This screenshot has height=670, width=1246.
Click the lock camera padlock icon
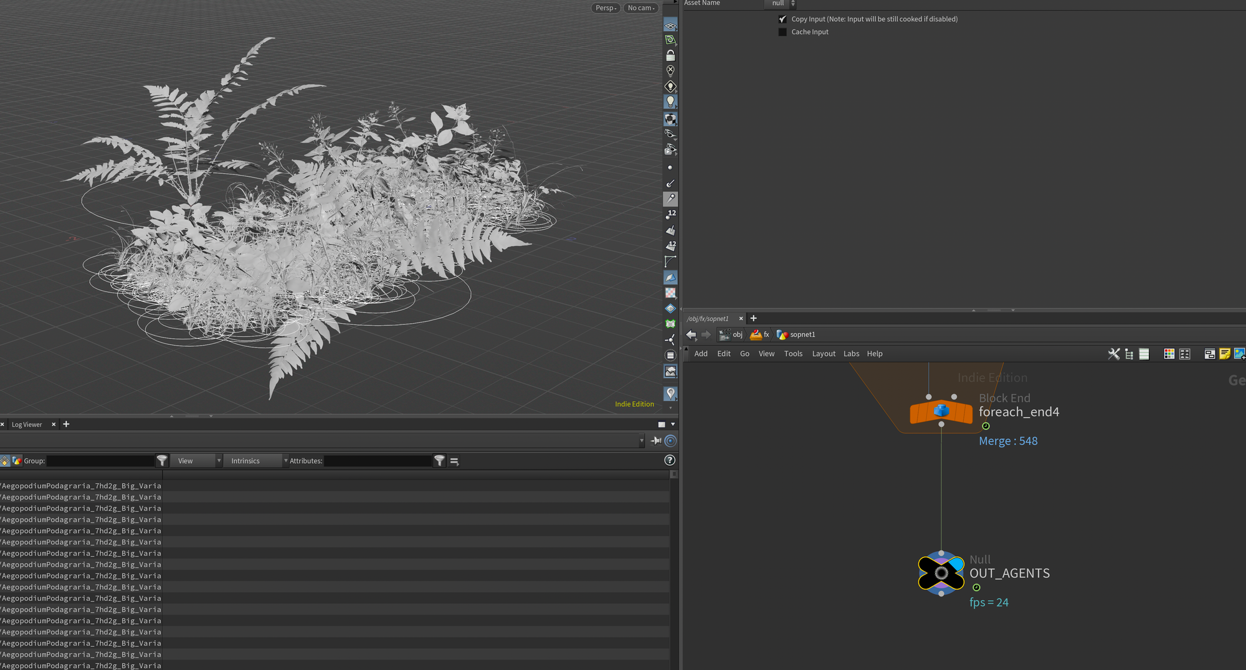pos(670,55)
